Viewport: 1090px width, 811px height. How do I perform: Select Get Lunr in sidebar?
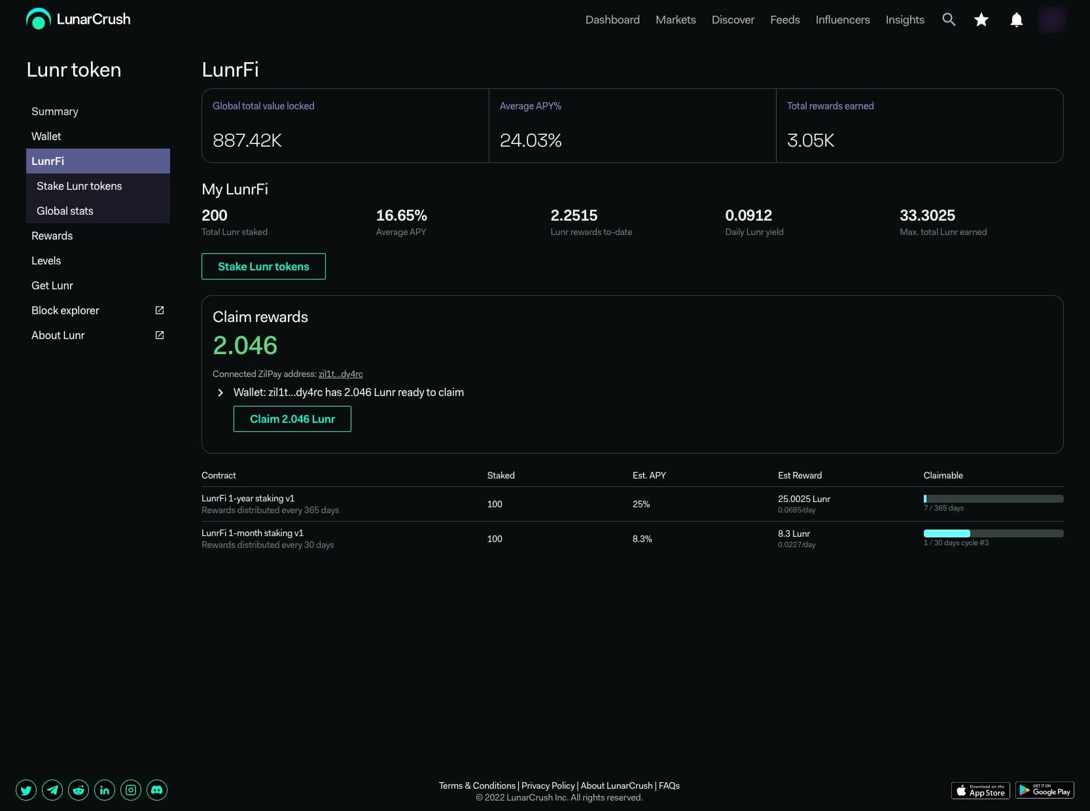[98, 285]
